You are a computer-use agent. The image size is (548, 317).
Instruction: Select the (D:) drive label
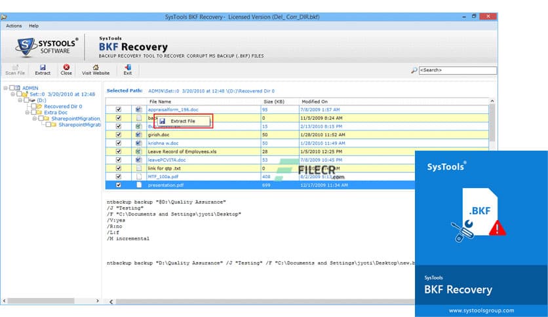tap(41, 100)
